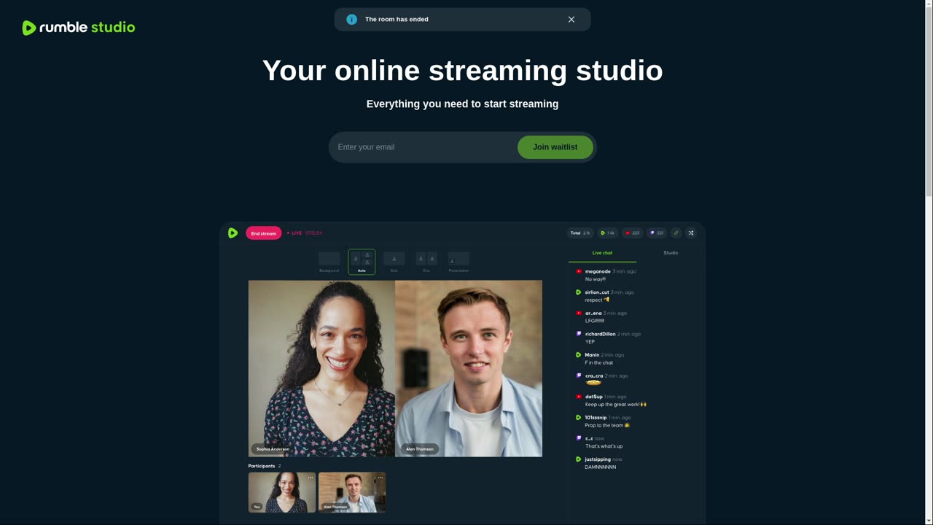Click YouTube icon beside ar_ena
Screen dimensions: 933x525
579,314
